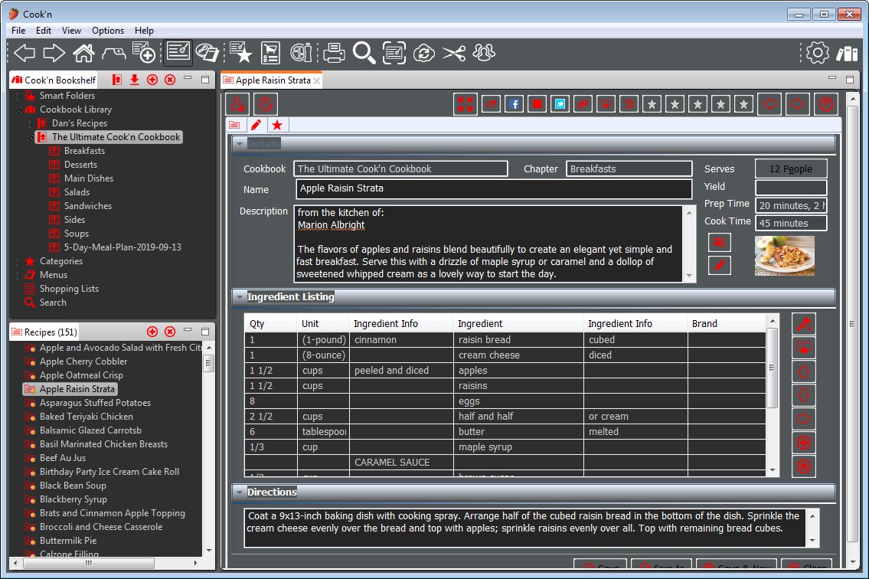Click the recipe photo thumbnail
869x579 pixels.
(x=785, y=256)
